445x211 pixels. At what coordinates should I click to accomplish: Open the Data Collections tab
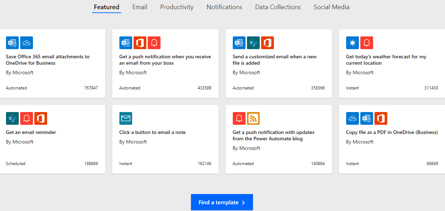pos(278,7)
